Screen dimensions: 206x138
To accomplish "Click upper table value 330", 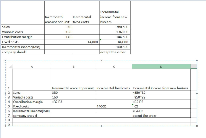I will point(68,27).
